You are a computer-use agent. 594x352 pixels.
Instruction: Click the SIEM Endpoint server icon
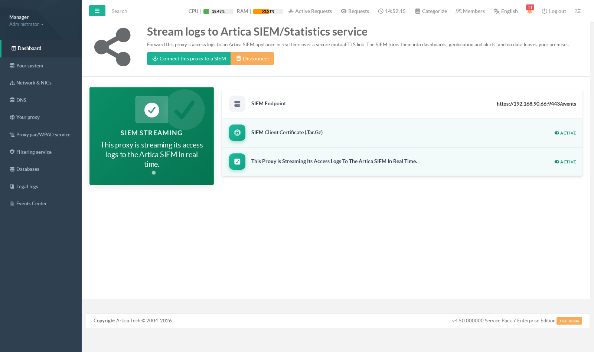pyautogui.click(x=237, y=104)
